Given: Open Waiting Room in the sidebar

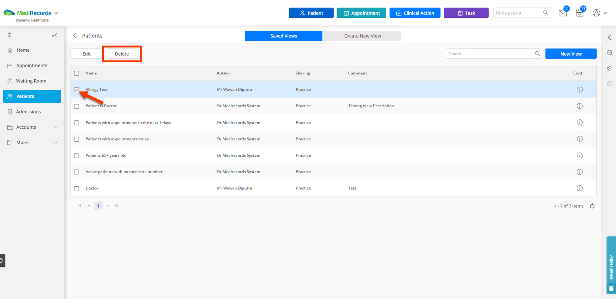Looking at the screenshot, I should 32,81.
